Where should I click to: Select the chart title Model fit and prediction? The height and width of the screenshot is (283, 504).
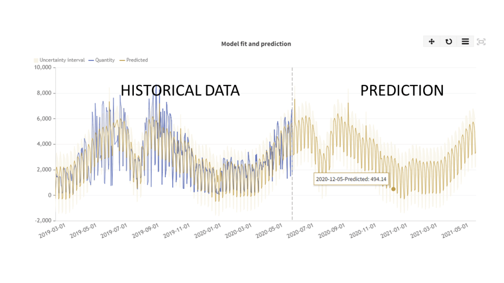click(x=256, y=43)
